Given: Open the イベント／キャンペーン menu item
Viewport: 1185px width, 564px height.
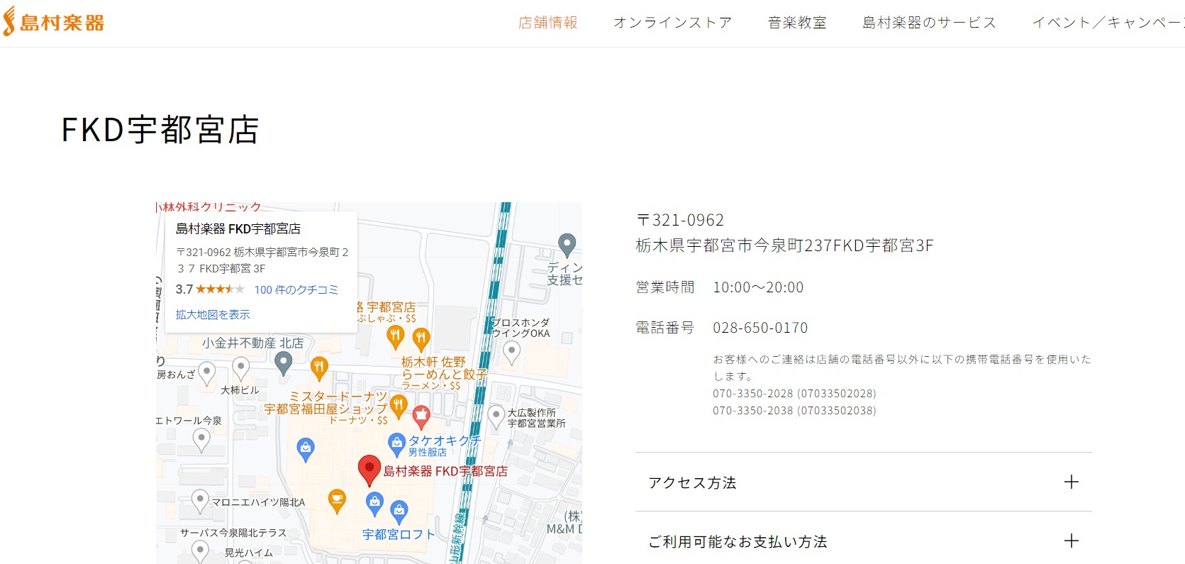Looking at the screenshot, I should click(x=1108, y=23).
